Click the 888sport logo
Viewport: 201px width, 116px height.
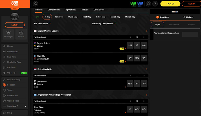15,4
